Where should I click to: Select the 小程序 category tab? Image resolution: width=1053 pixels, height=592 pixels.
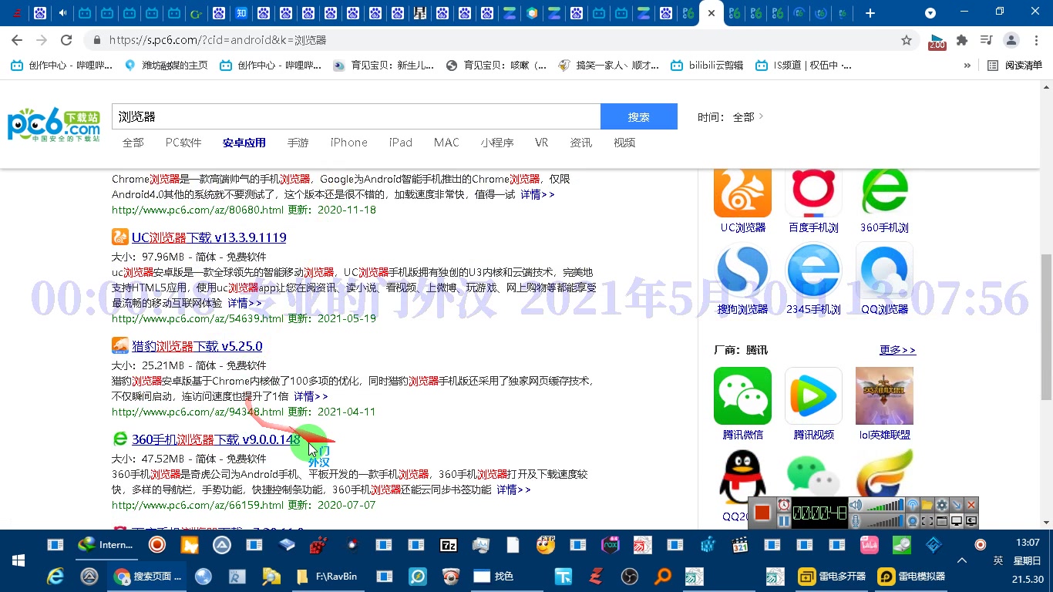[x=497, y=143]
